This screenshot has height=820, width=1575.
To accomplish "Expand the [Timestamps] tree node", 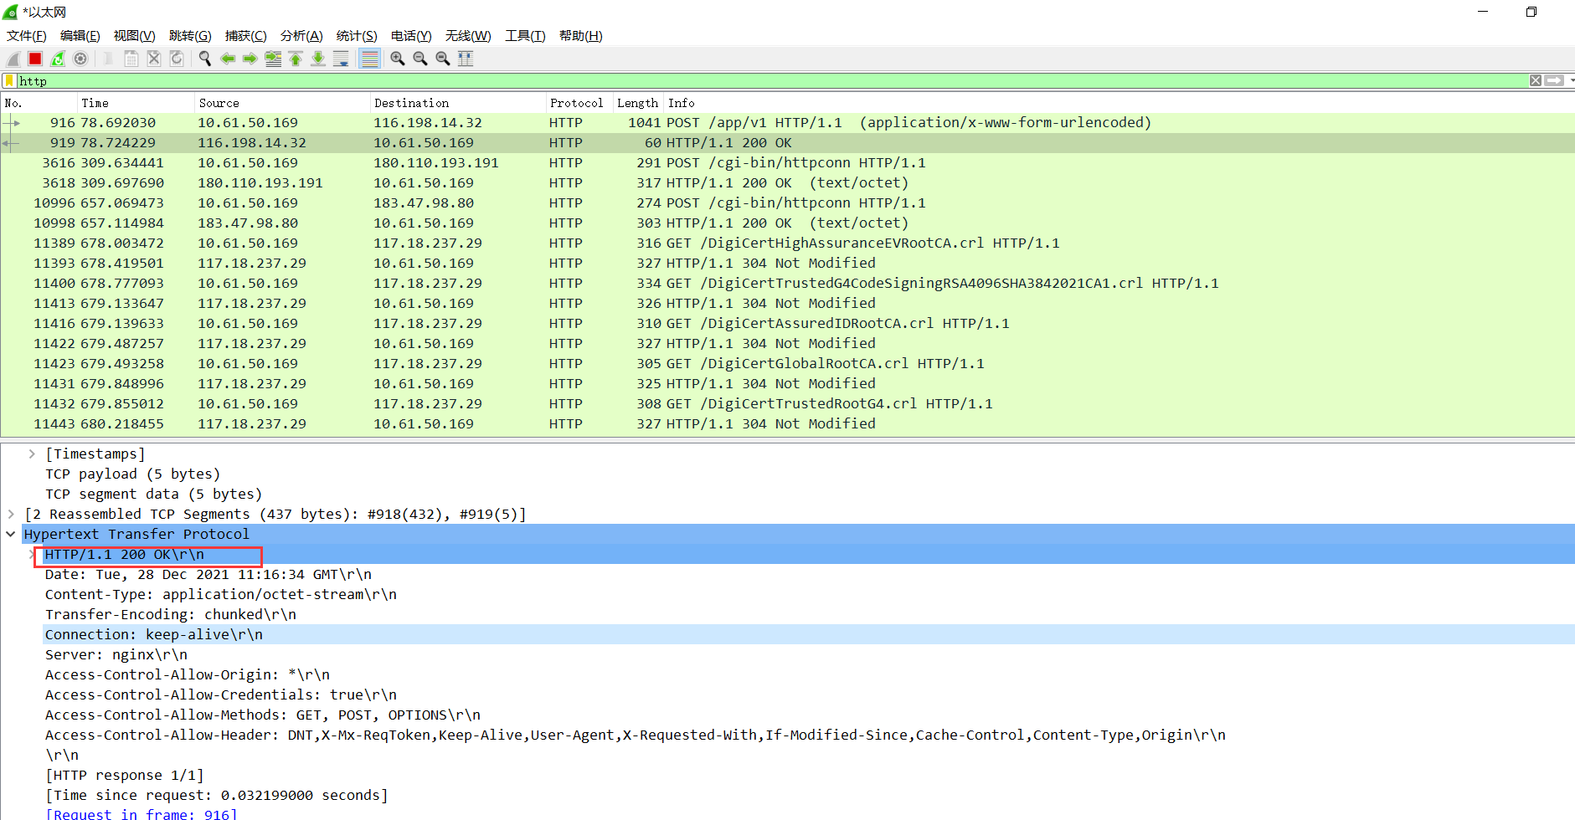I will coord(32,454).
